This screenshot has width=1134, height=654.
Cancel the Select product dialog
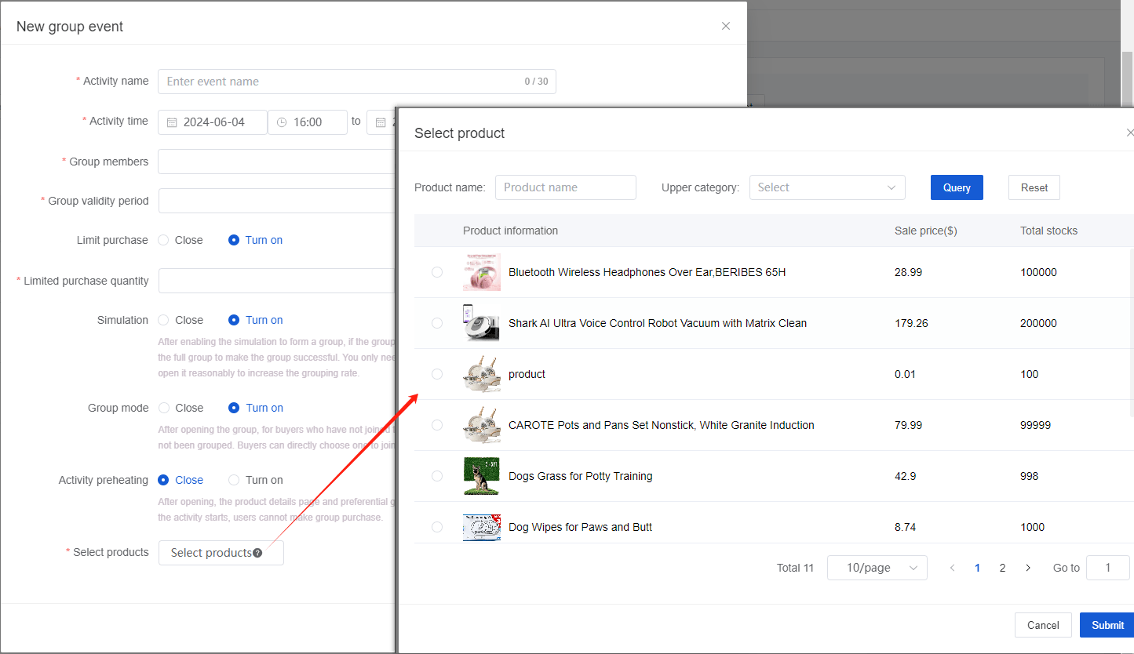(1043, 625)
